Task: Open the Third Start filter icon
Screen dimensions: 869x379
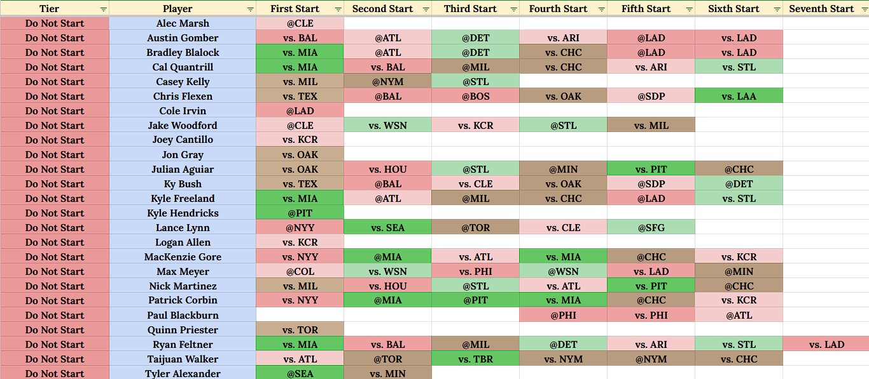Action: click(513, 10)
